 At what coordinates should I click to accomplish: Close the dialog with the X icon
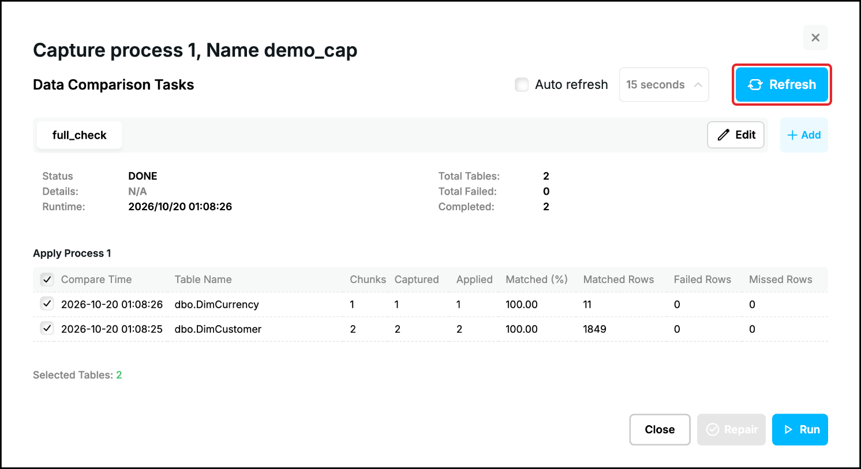(x=815, y=38)
